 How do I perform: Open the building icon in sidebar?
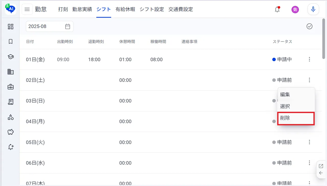tap(10, 72)
